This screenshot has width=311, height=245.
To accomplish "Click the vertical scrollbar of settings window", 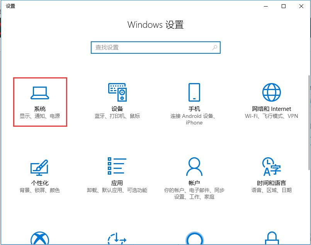I will point(309,122).
